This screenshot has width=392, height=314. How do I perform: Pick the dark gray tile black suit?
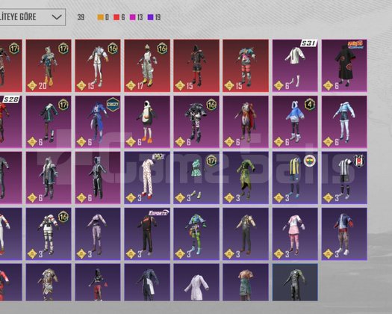[295, 282]
